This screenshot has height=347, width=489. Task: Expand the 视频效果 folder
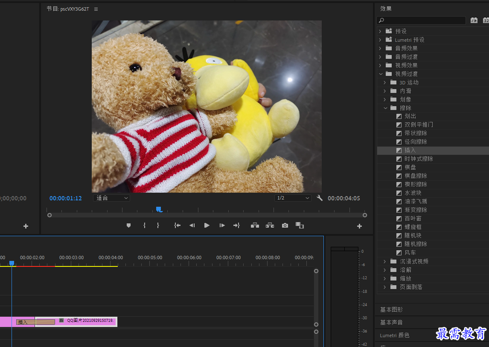click(380, 65)
